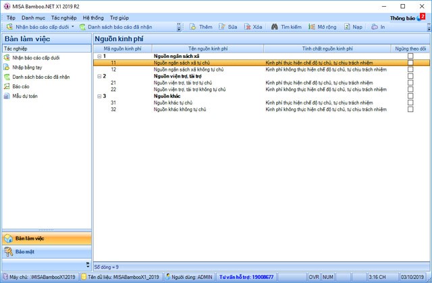The image size is (432, 283).
Task: Open the Thông báo notification badge
Action: click(x=423, y=17)
